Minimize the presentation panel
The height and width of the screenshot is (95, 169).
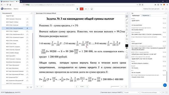(x=126, y=13)
